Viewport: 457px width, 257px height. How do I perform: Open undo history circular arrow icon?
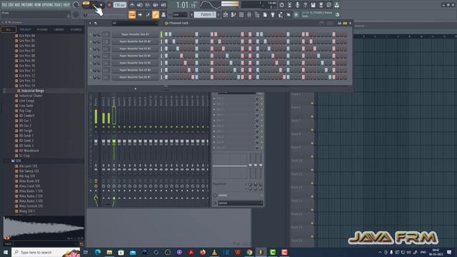[x=281, y=5]
